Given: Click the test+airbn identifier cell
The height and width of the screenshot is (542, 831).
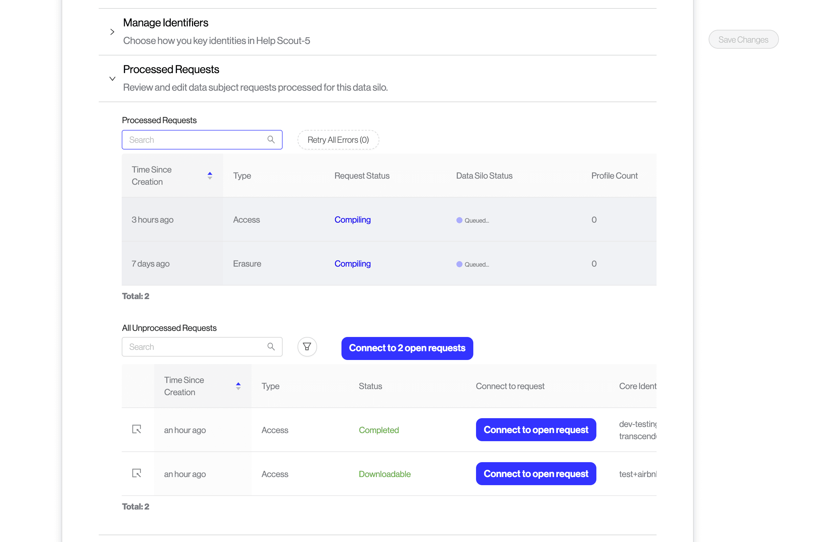Looking at the screenshot, I should (x=638, y=474).
